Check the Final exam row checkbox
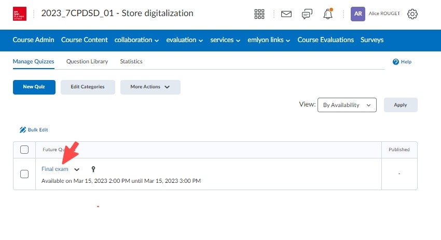This screenshot has width=441, height=240. pos(24,174)
